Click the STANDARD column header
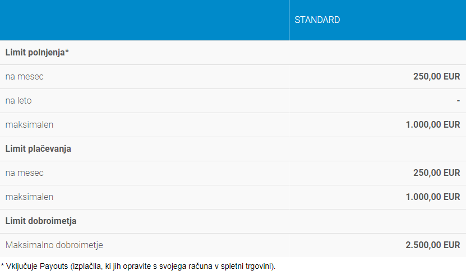Screen dimensions: 466x275 (317, 20)
